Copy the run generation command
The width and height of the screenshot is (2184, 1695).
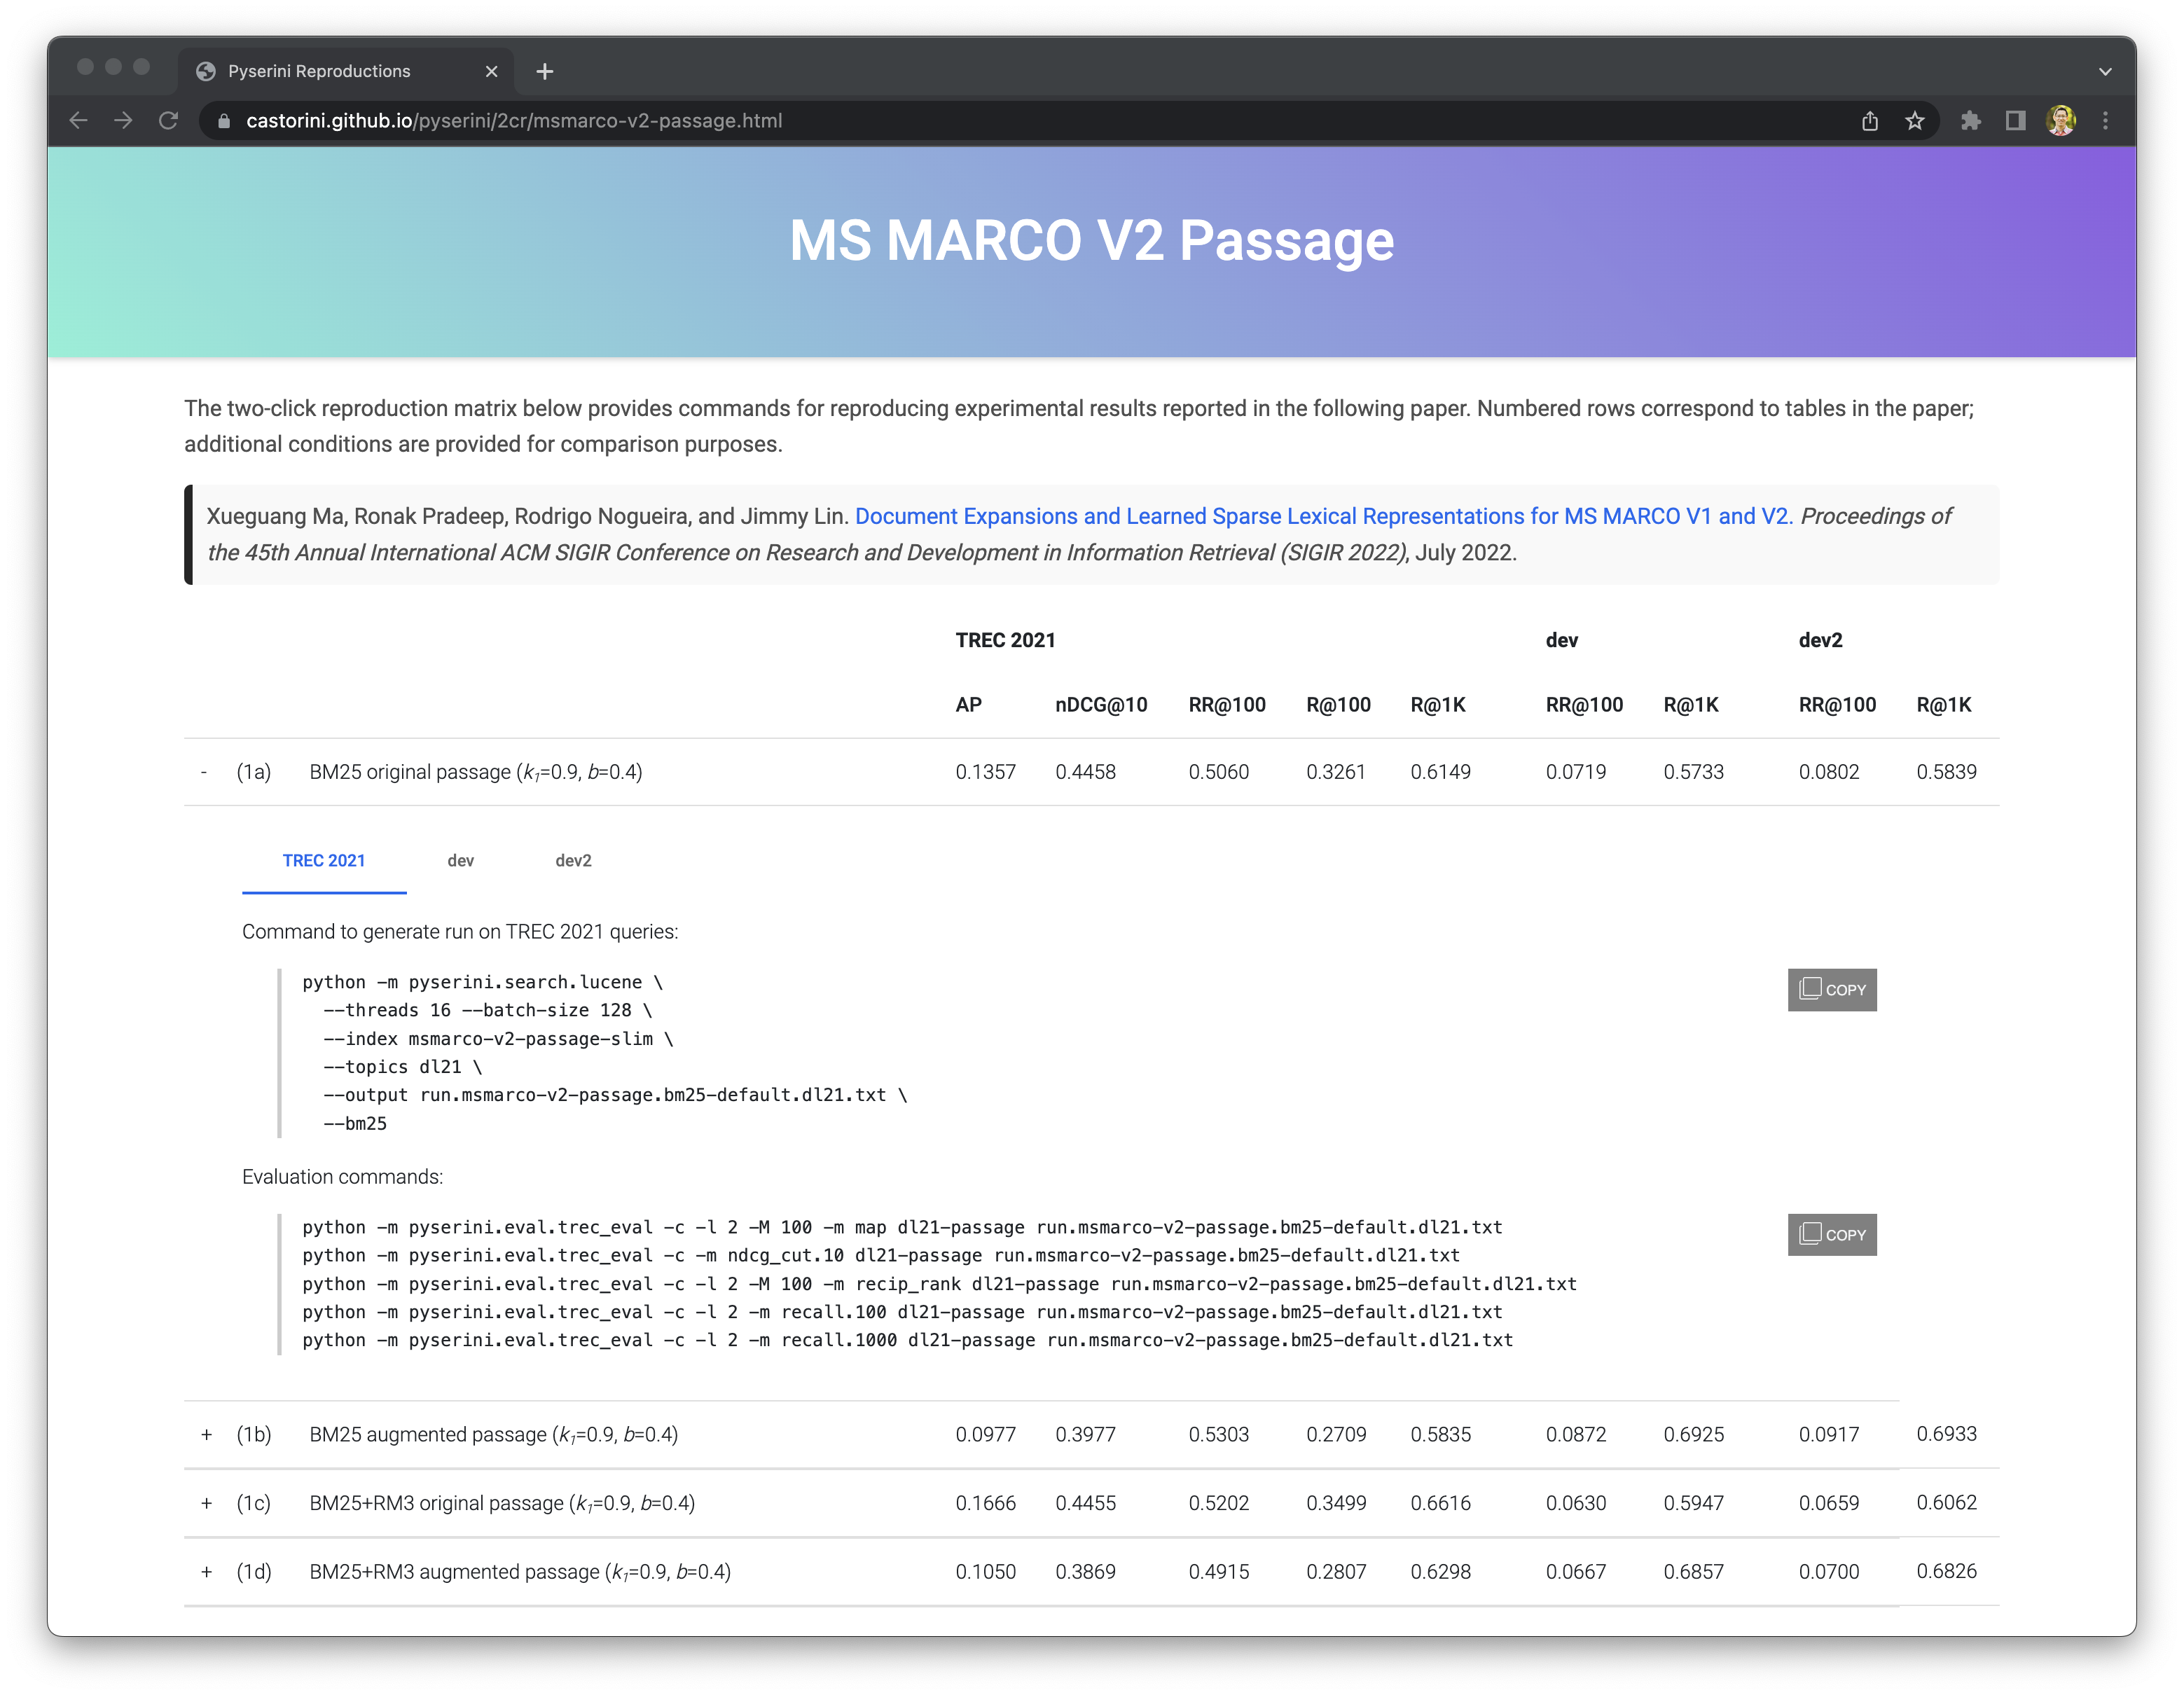[x=1831, y=989]
